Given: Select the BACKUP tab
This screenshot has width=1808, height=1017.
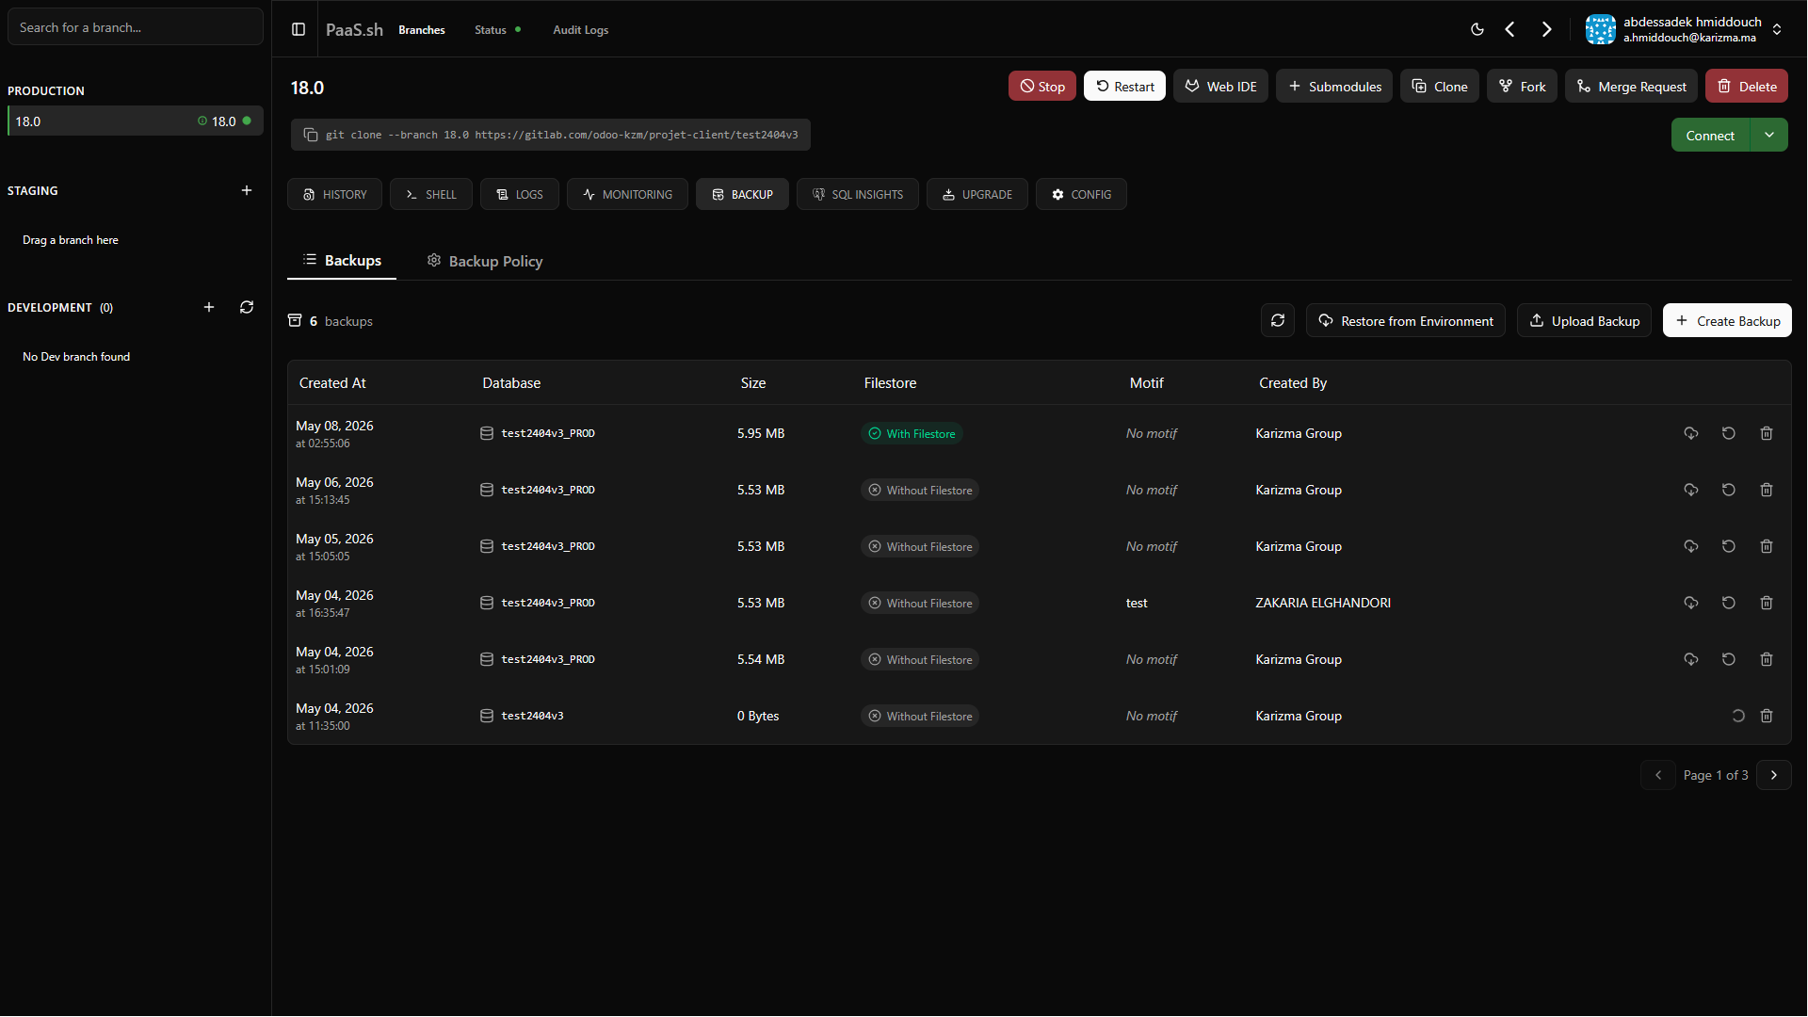Looking at the screenshot, I should tap(743, 194).
